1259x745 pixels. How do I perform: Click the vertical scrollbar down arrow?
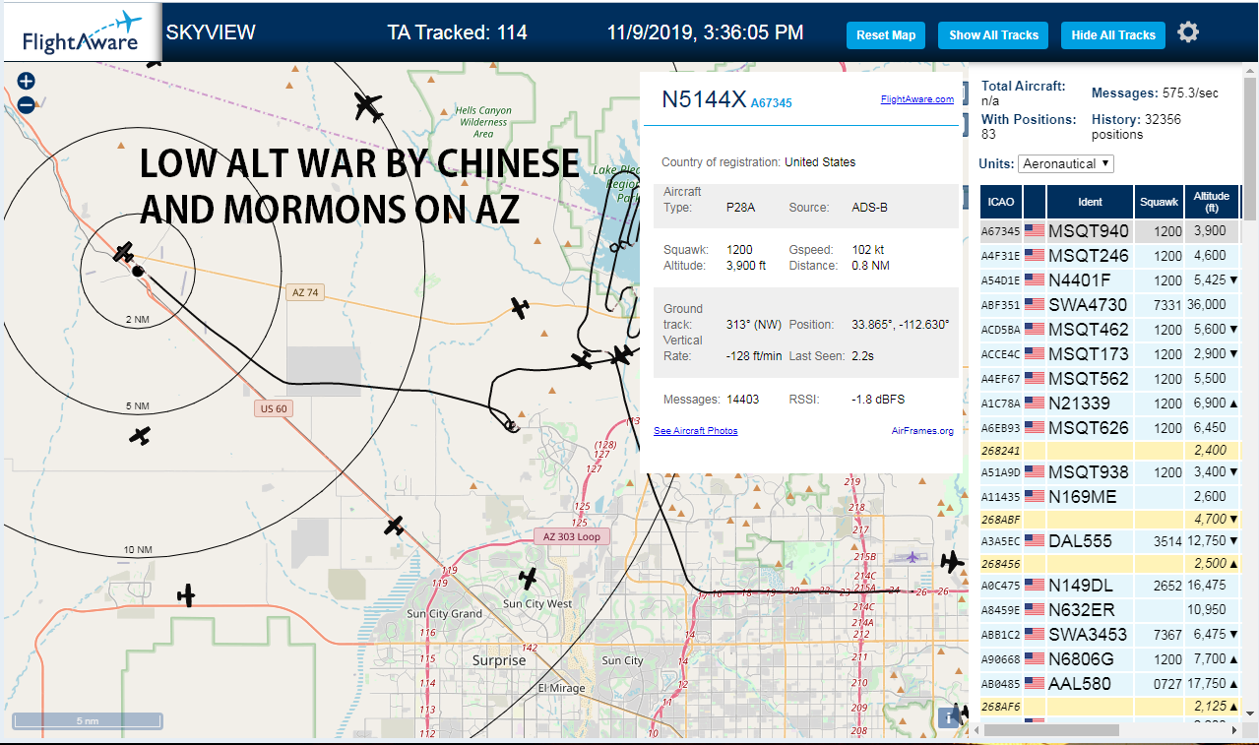[1250, 714]
